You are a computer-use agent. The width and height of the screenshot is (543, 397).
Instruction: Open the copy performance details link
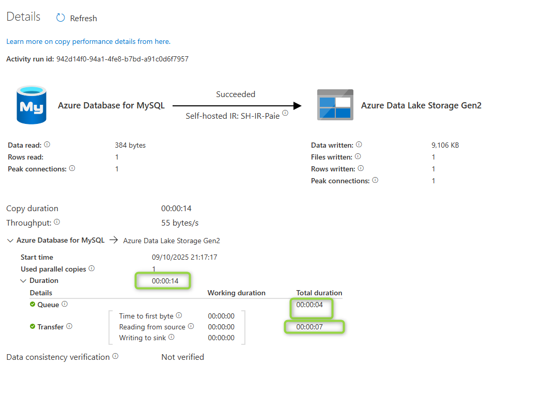tap(88, 41)
